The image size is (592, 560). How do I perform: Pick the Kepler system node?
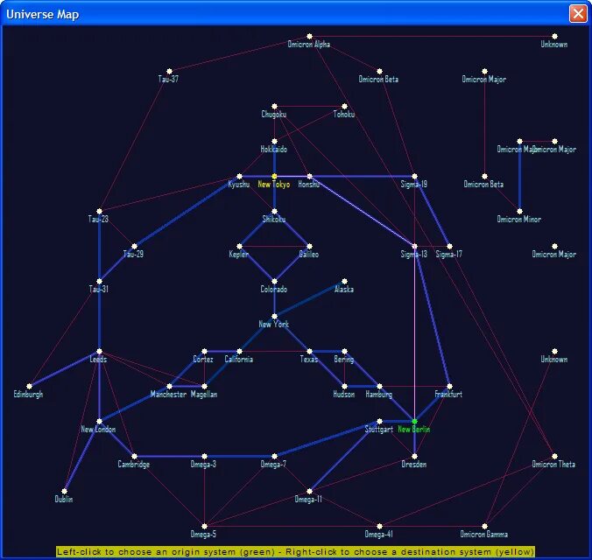click(x=239, y=247)
